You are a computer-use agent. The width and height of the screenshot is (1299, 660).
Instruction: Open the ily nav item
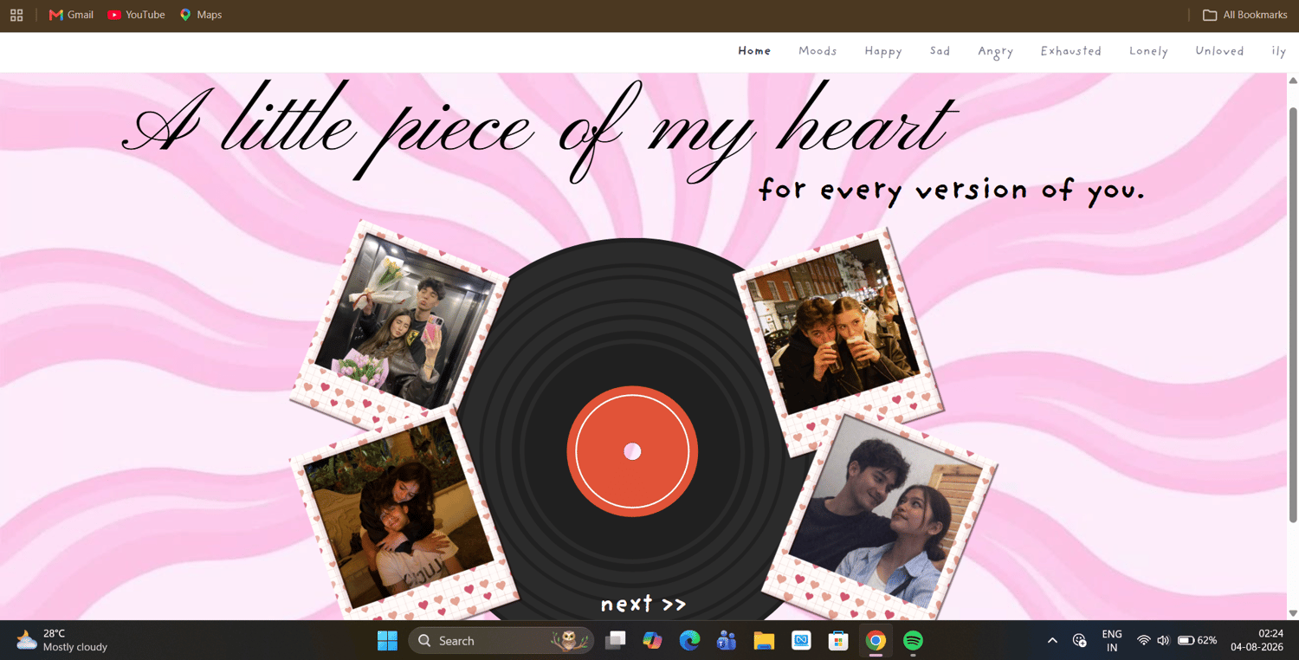point(1278,51)
